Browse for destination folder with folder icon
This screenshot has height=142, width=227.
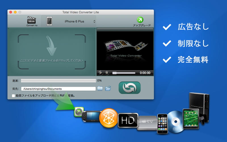[x=100, y=88]
